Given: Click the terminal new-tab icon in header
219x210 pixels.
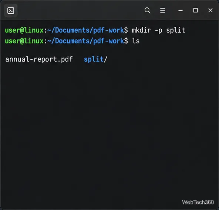Looking at the screenshot, I should click(11, 11).
